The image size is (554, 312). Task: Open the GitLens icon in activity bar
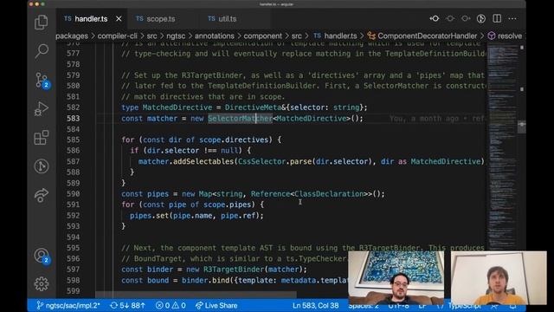coord(42,166)
